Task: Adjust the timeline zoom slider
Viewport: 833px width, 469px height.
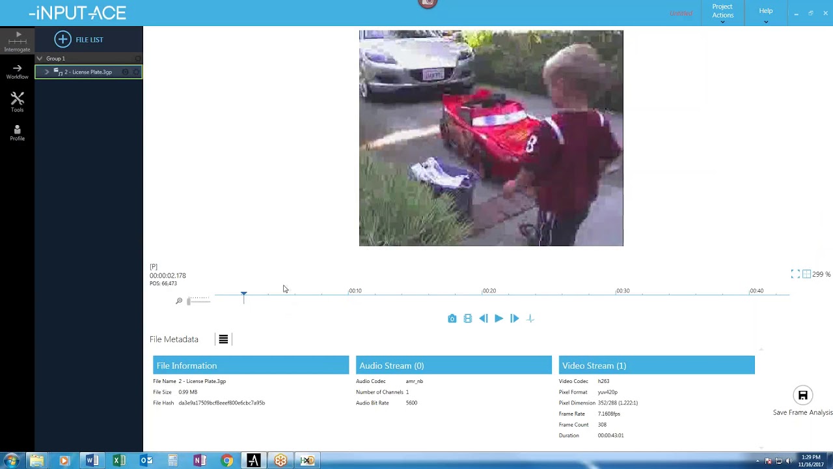Action: [198, 300]
